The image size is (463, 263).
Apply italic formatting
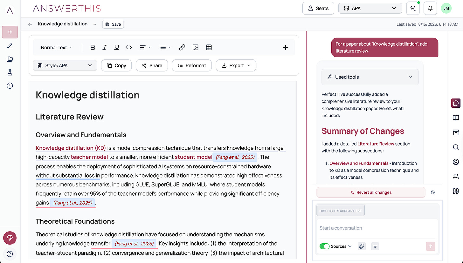tap(105, 47)
